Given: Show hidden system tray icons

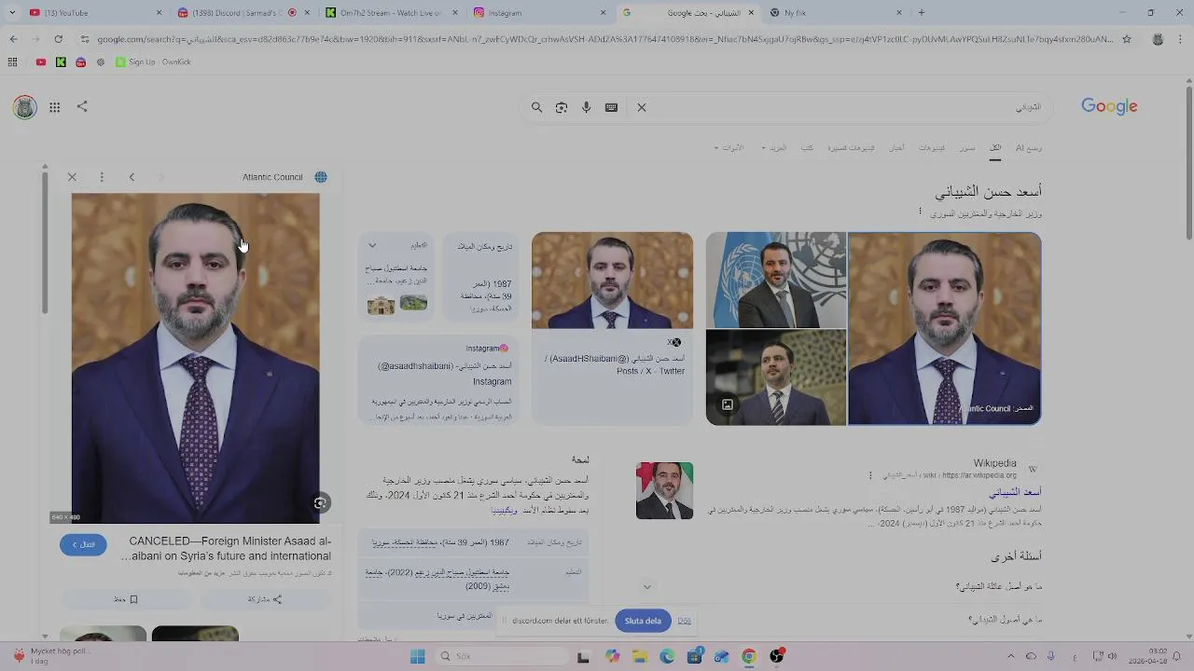Looking at the screenshot, I should coord(1010,657).
